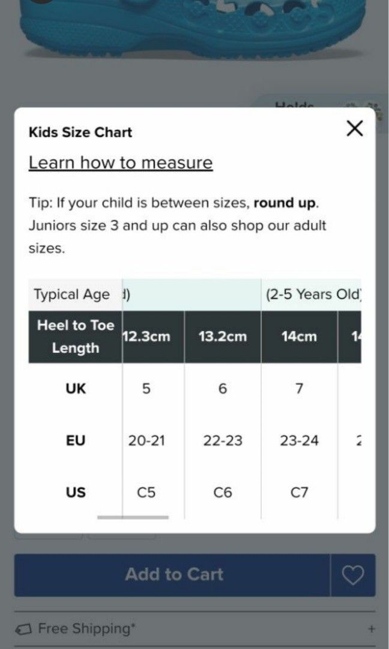Click UK size 7 cell
389x649 pixels.
(x=300, y=389)
